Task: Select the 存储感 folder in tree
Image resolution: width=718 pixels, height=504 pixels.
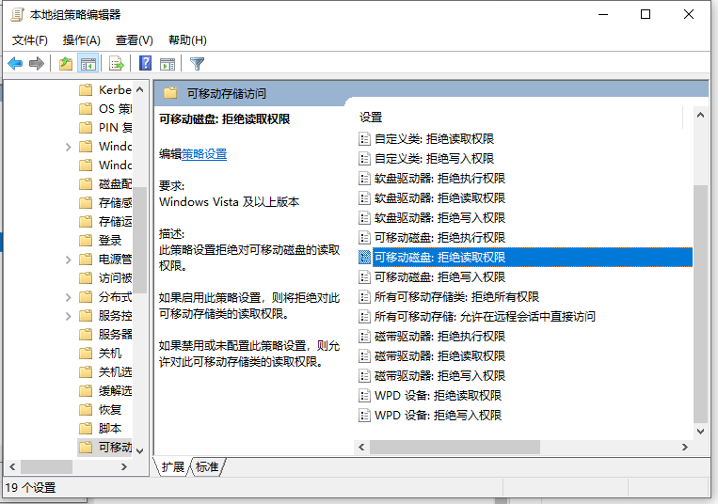Action: tap(104, 202)
